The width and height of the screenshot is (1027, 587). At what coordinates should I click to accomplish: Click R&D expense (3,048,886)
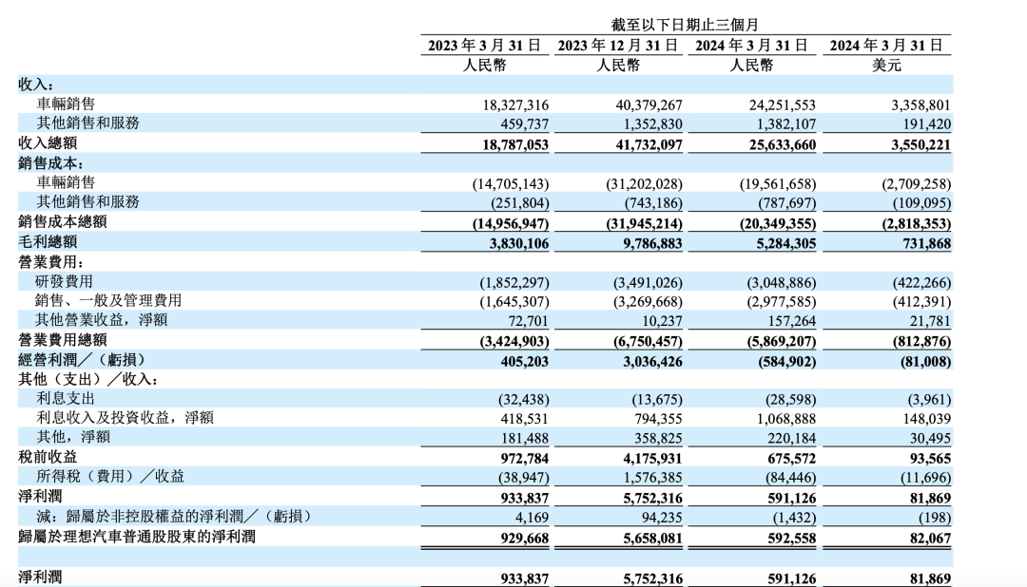point(782,283)
